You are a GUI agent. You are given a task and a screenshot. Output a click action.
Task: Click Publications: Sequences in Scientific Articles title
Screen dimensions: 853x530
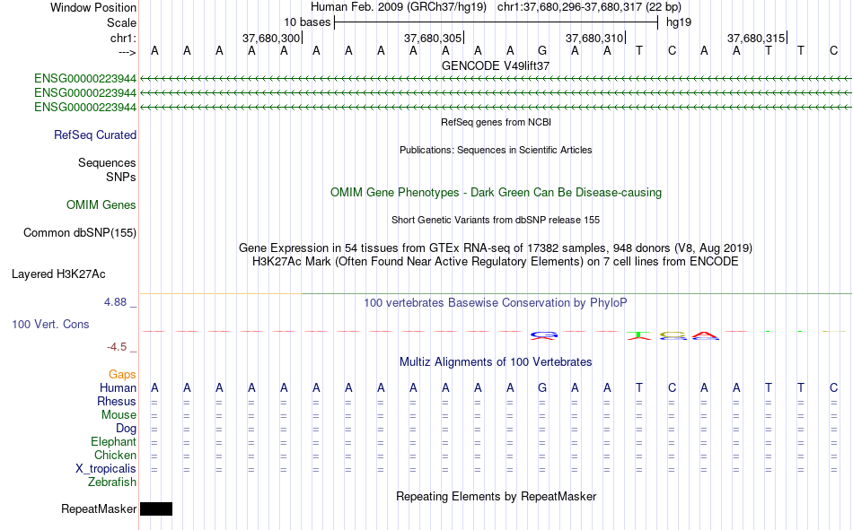(496, 150)
